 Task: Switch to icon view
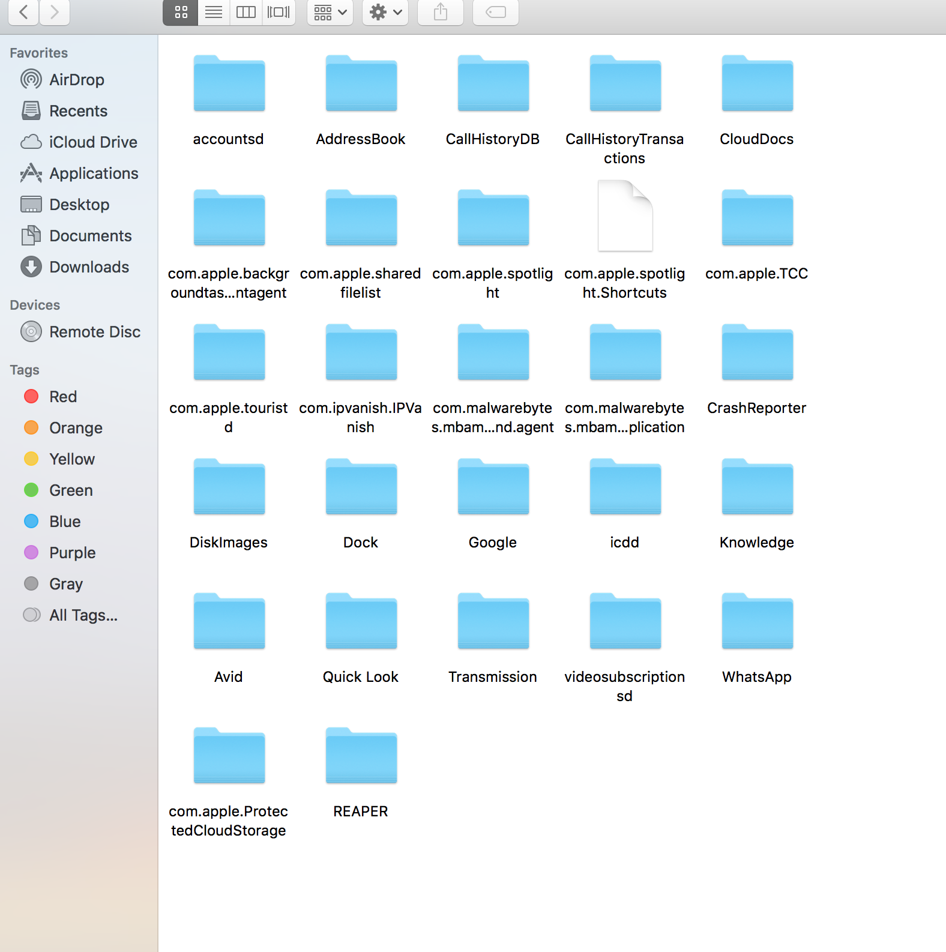click(181, 12)
